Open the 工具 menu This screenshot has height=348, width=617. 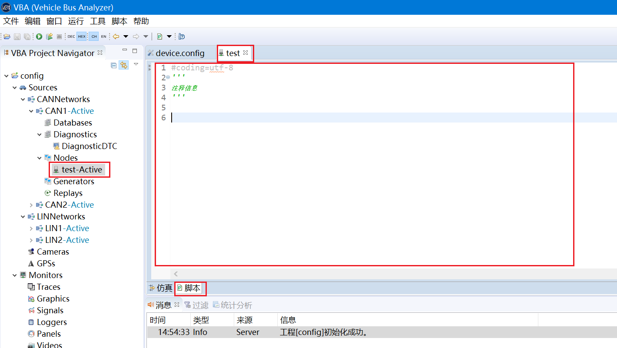click(97, 21)
